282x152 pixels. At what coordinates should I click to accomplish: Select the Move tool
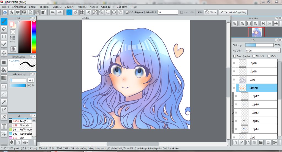(4, 53)
